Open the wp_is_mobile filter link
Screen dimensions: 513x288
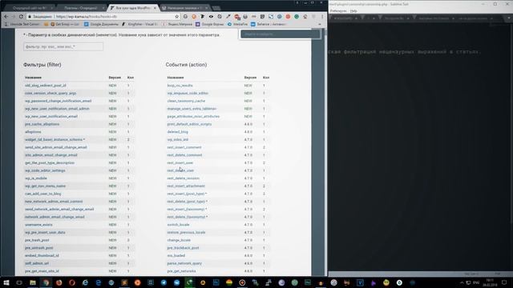click(x=36, y=178)
